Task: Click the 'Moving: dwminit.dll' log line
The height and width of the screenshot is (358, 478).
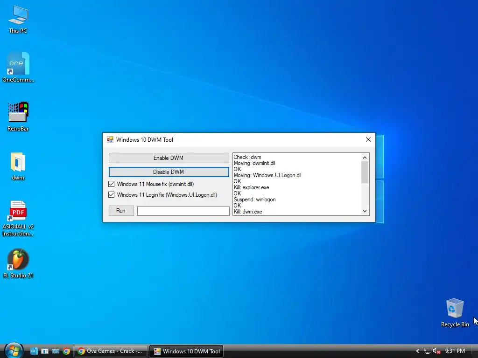Action: coord(254,163)
